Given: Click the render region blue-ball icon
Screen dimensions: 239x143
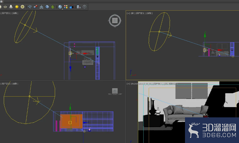Looking at the screenshot, I should (72, 7).
